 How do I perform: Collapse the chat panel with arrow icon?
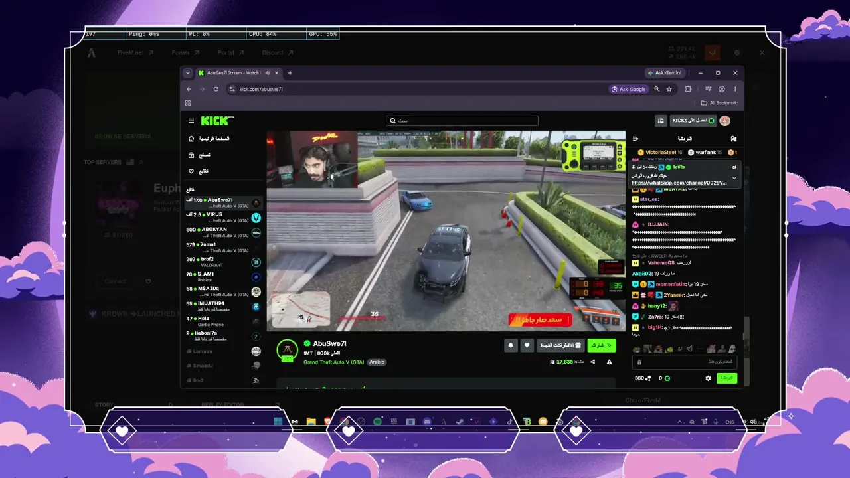click(636, 139)
